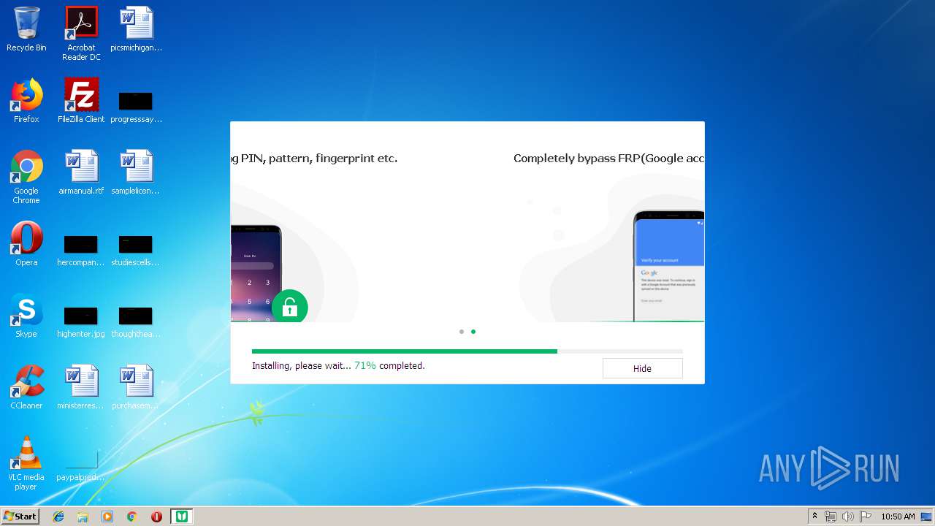
Task: Click 'Completely bypass FRP' slide text
Action: [608, 159]
